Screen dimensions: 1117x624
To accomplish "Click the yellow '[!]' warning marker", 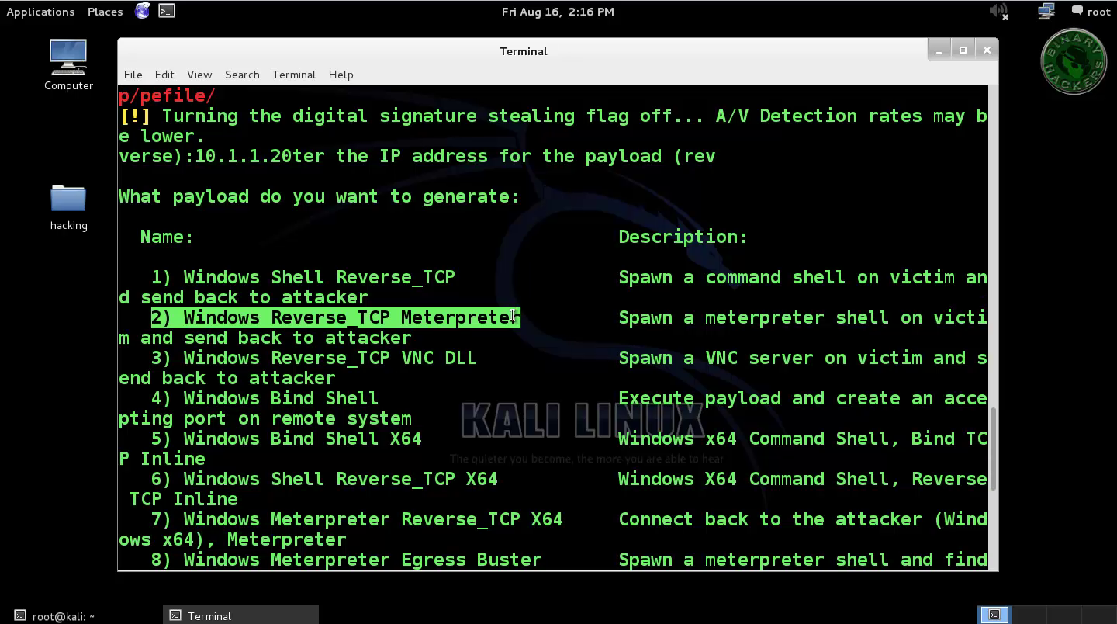I will click(x=135, y=116).
